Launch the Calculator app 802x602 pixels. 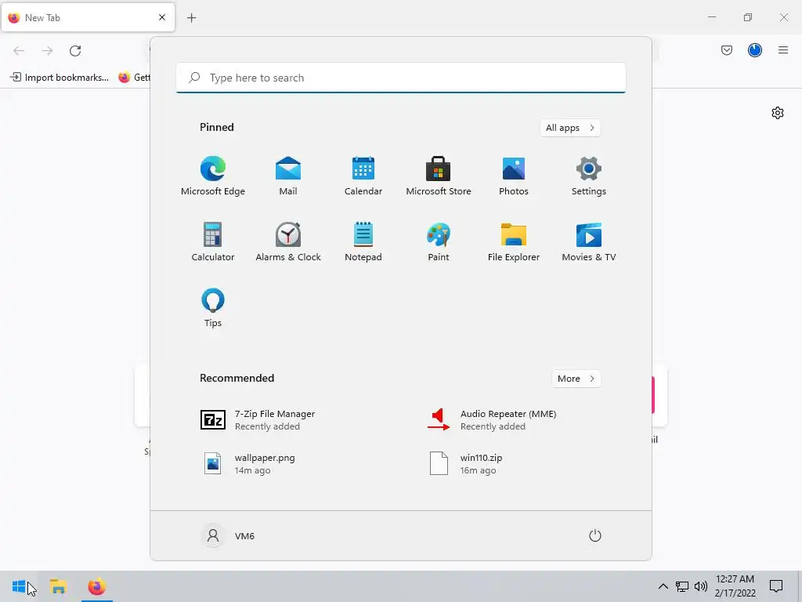tap(213, 242)
